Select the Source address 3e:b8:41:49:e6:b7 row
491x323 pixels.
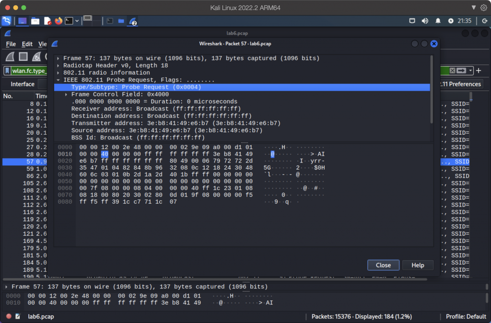(x=242, y=130)
